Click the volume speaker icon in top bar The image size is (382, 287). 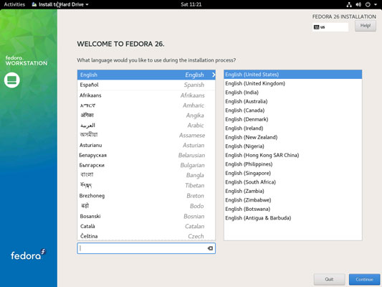(x=358, y=4)
